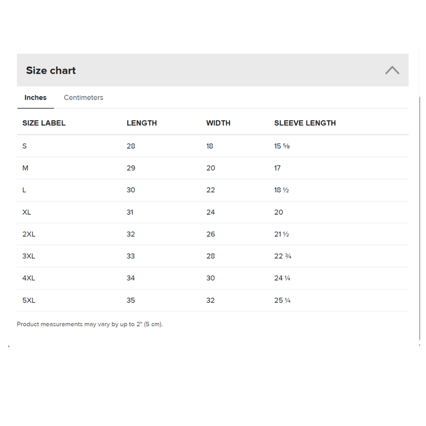The image size is (426, 426).
Task: Click the 2XL size label
Action: tap(29, 234)
